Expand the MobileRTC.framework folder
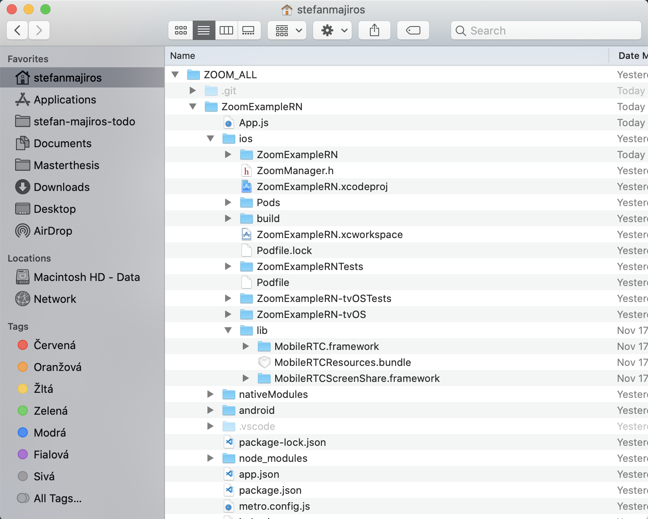This screenshot has width=648, height=519. (246, 347)
